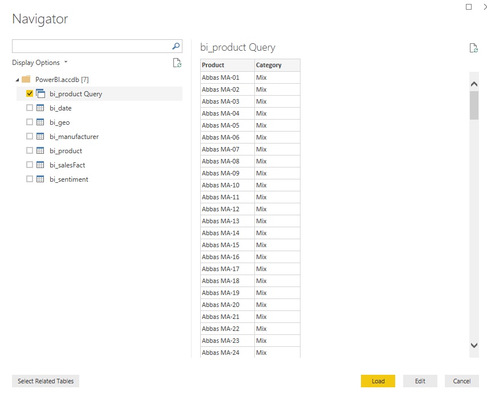Viewport: 487px width, 393px height.
Task: Select bi_product Query in the tree
Action: click(x=99, y=93)
